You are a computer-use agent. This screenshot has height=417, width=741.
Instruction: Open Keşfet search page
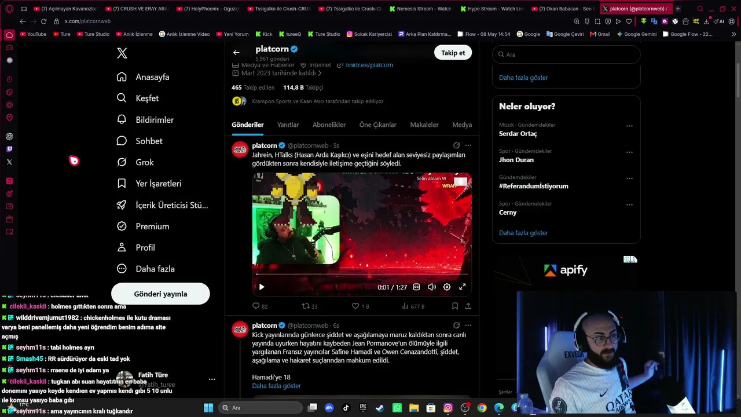pos(137,98)
